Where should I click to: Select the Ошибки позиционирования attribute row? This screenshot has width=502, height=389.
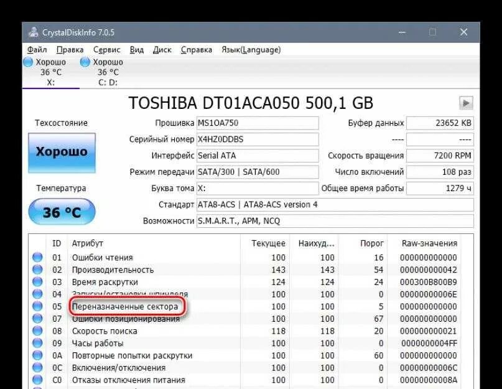(x=245, y=319)
